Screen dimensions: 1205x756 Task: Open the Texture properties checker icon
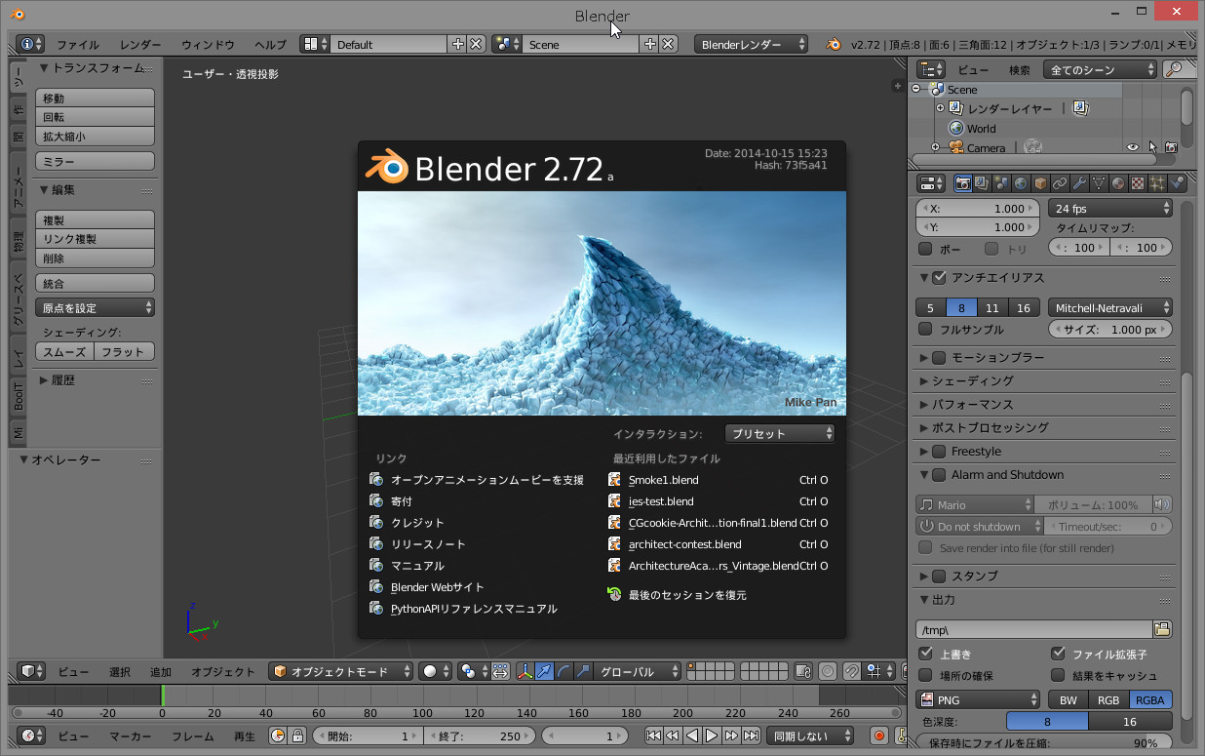(x=1138, y=183)
